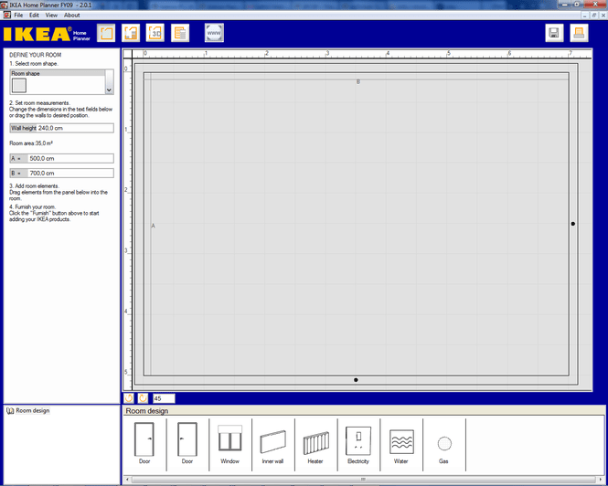The image size is (608, 486).
Task: Expand the Room shape dropdown arrow
Action: coord(110,90)
